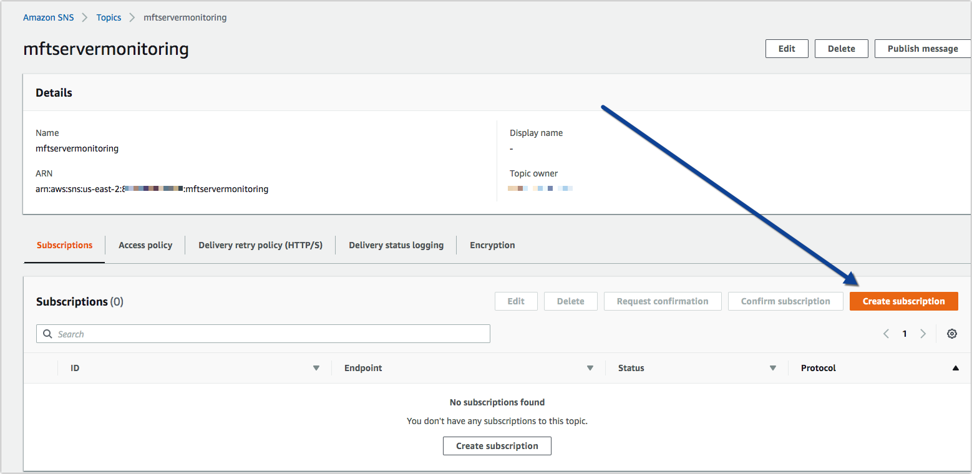This screenshot has width=972, height=474.
Task: Click Publish message button
Action: [x=922, y=49]
